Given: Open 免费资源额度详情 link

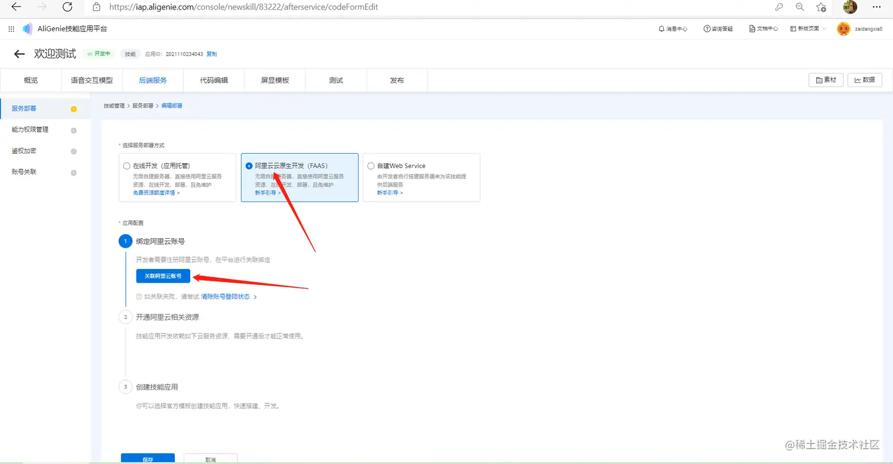Looking at the screenshot, I should [156, 193].
